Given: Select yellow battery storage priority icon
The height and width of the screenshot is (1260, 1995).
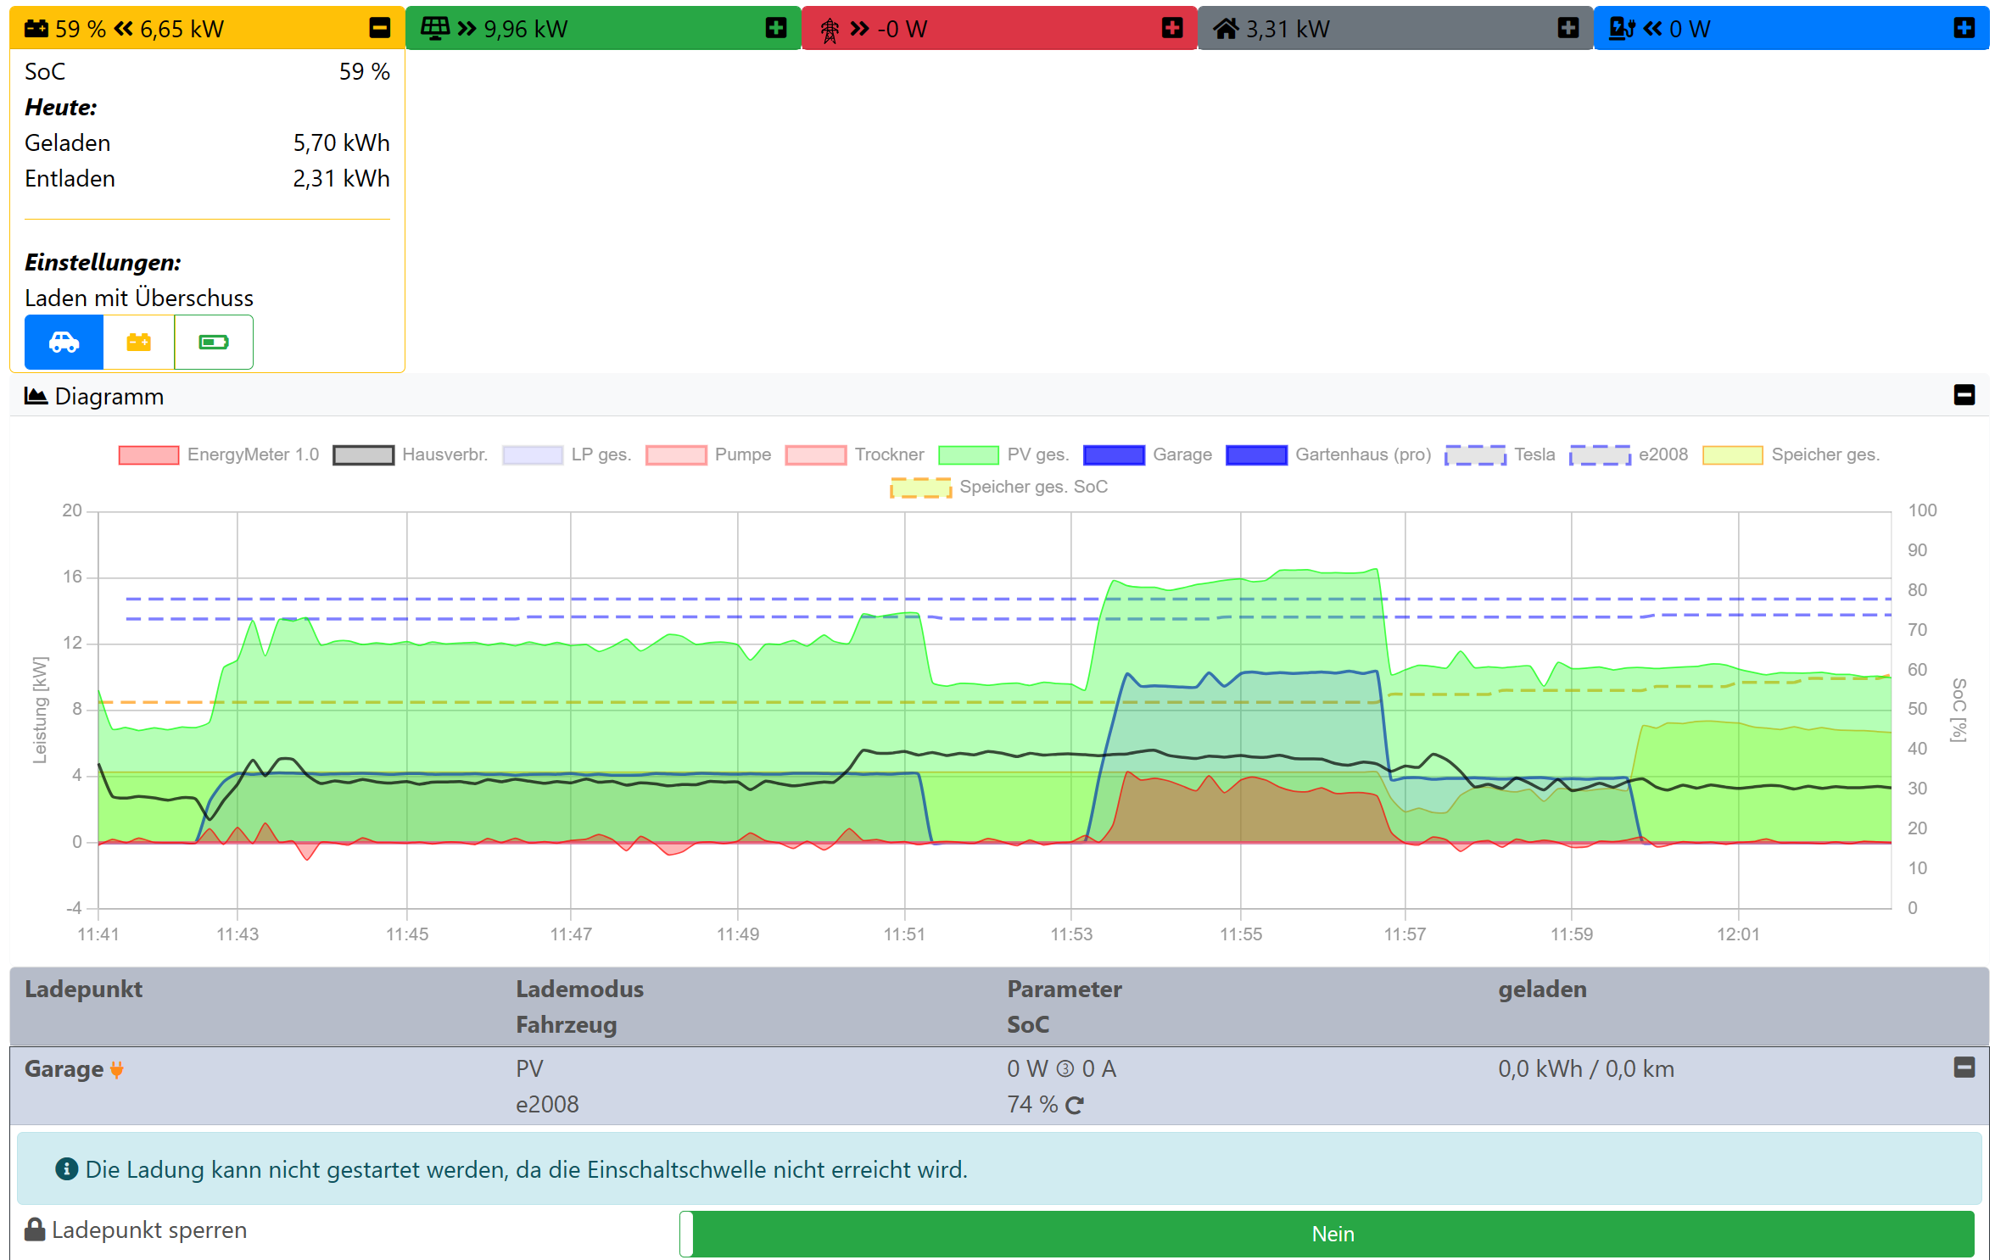Looking at the screenshot, I should point(138,342).
